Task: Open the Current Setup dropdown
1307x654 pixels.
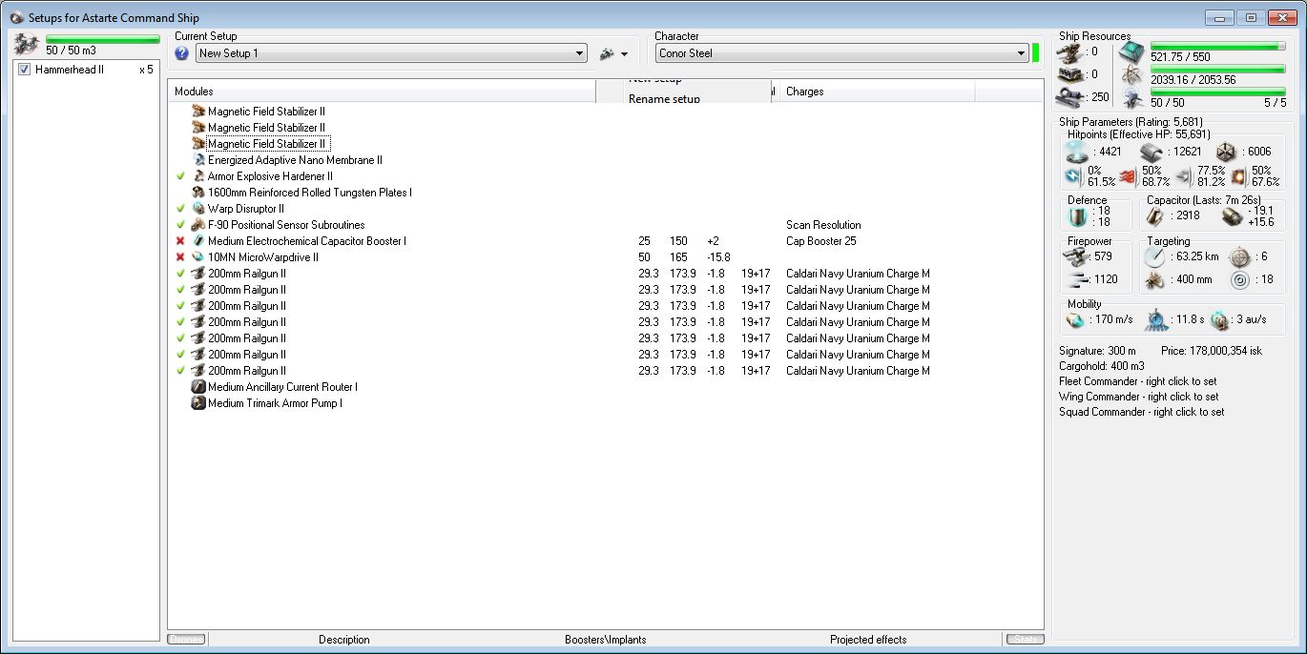Action: point(391,53)
